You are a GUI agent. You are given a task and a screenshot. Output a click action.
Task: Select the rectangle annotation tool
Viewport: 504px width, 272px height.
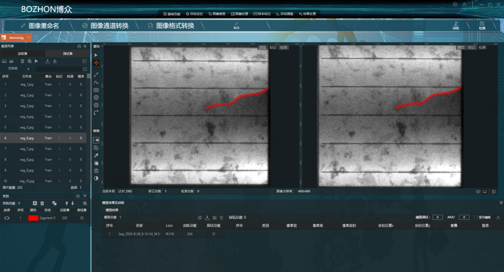point(96,90)
